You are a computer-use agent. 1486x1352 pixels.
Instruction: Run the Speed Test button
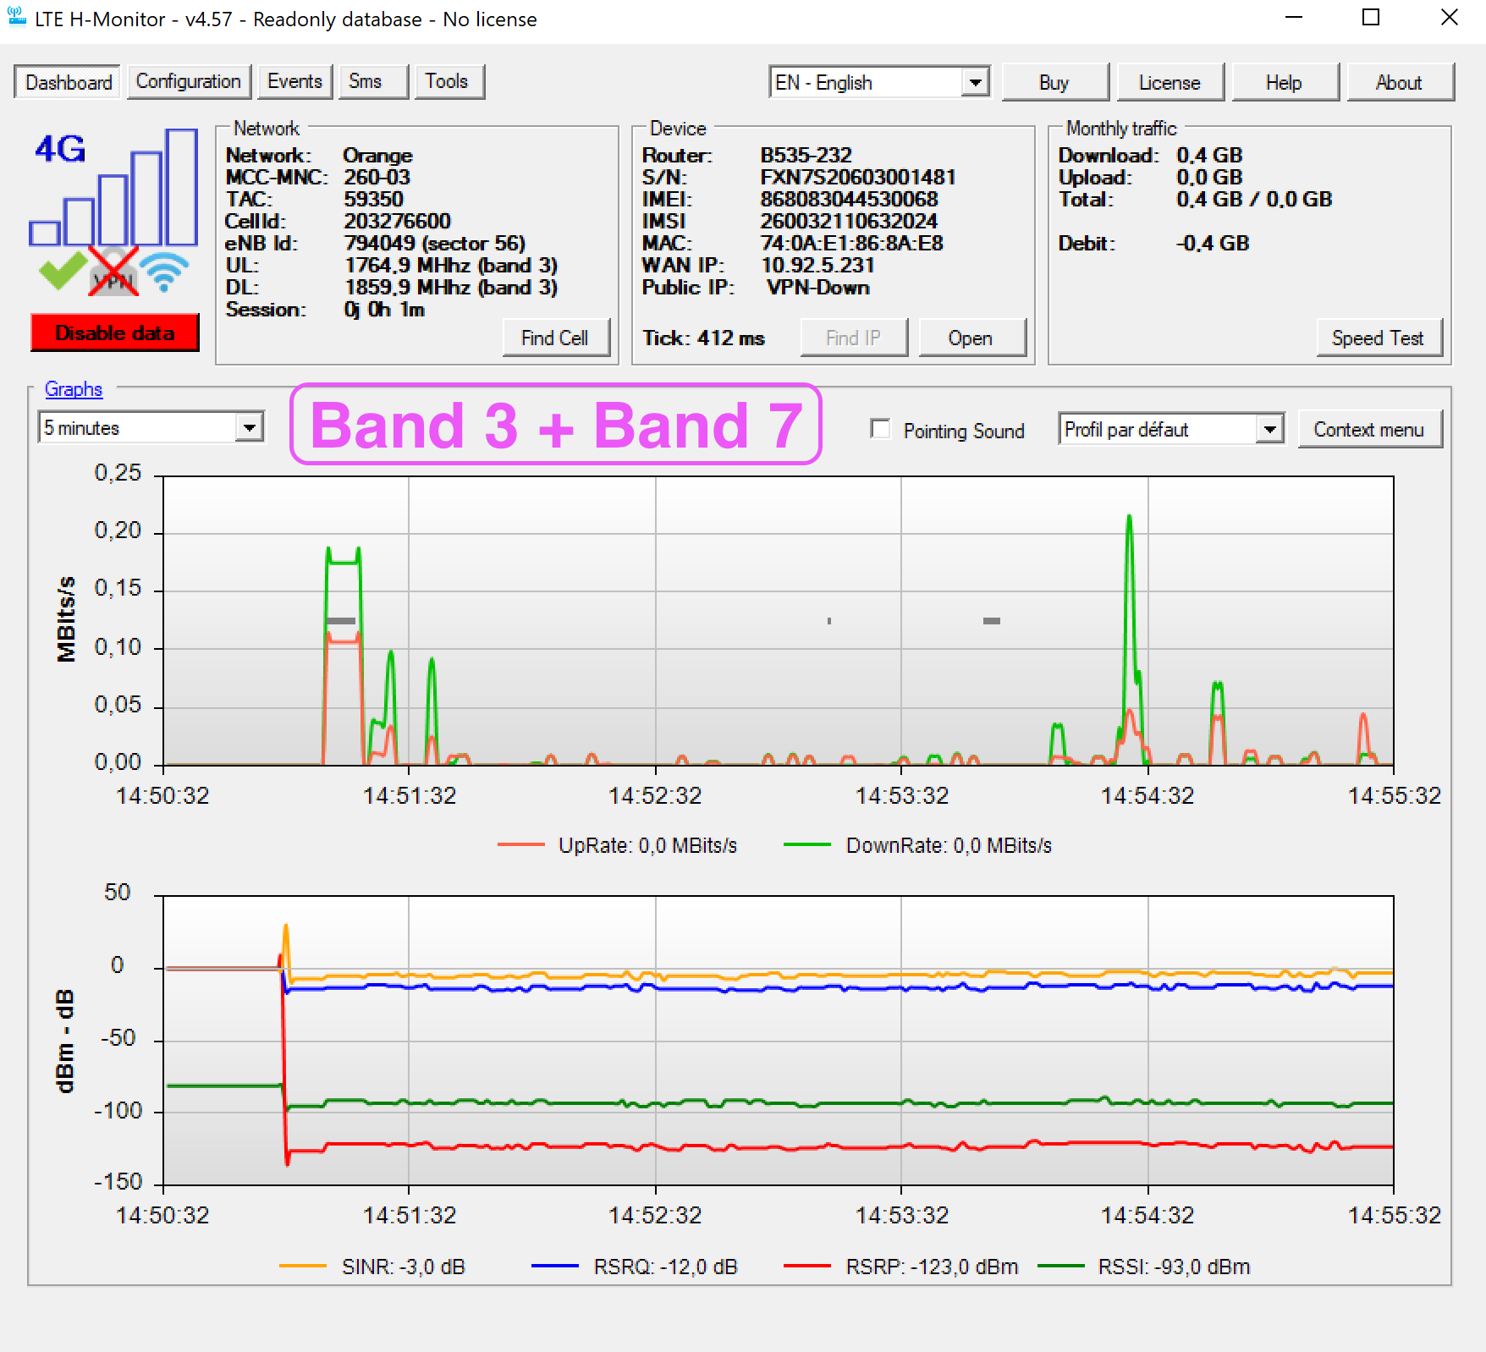tap(1379, 338)
